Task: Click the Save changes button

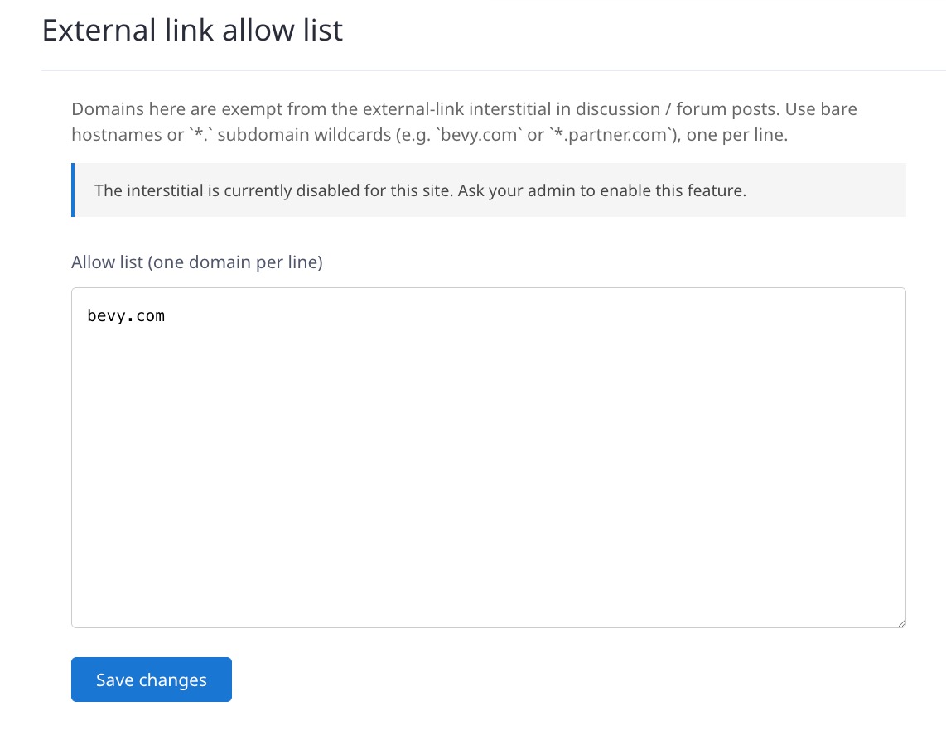Action: coord(152,680)
